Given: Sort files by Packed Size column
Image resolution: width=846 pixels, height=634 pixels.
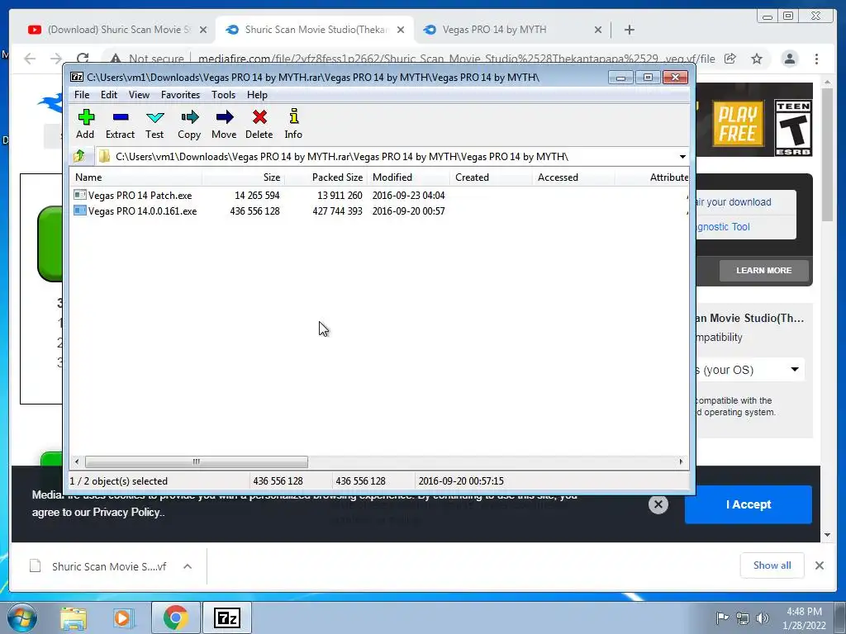Looking at the screenshot, I should [x=326, y=177].
